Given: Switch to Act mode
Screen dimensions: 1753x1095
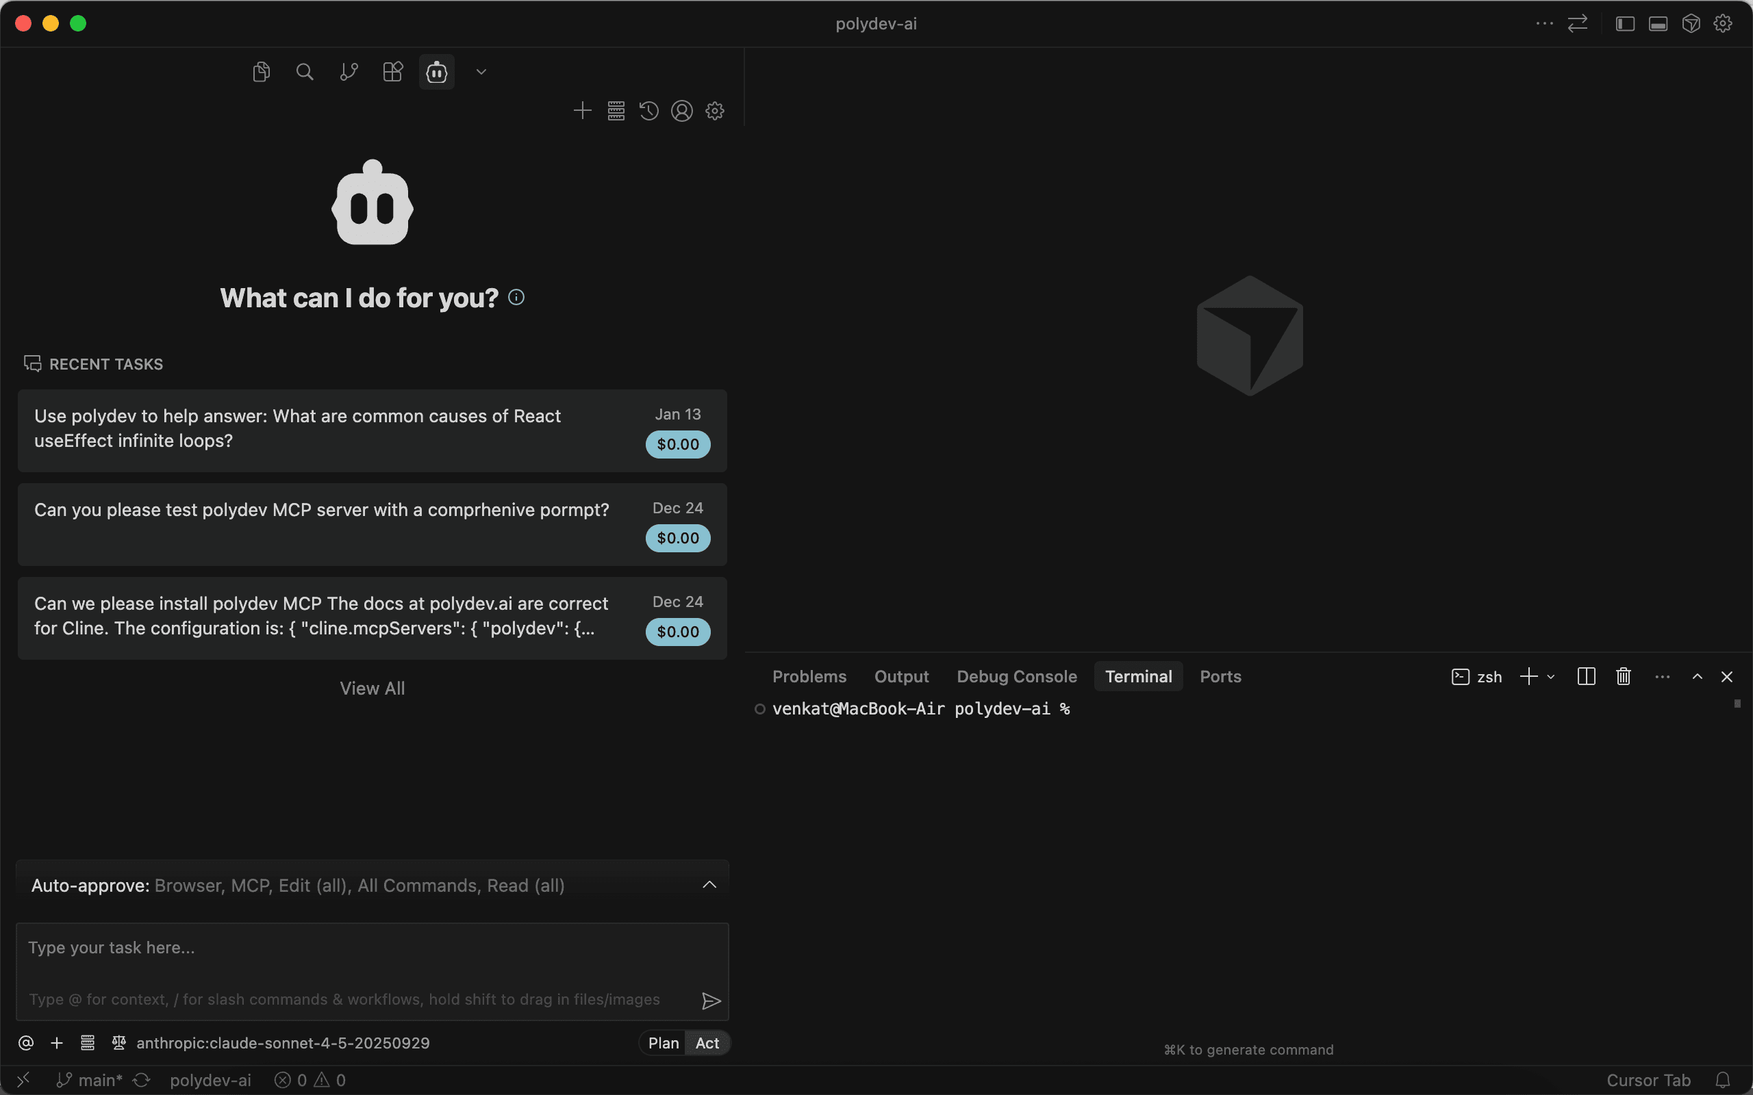Looking at the screenshot, I should click(707, 1043).
